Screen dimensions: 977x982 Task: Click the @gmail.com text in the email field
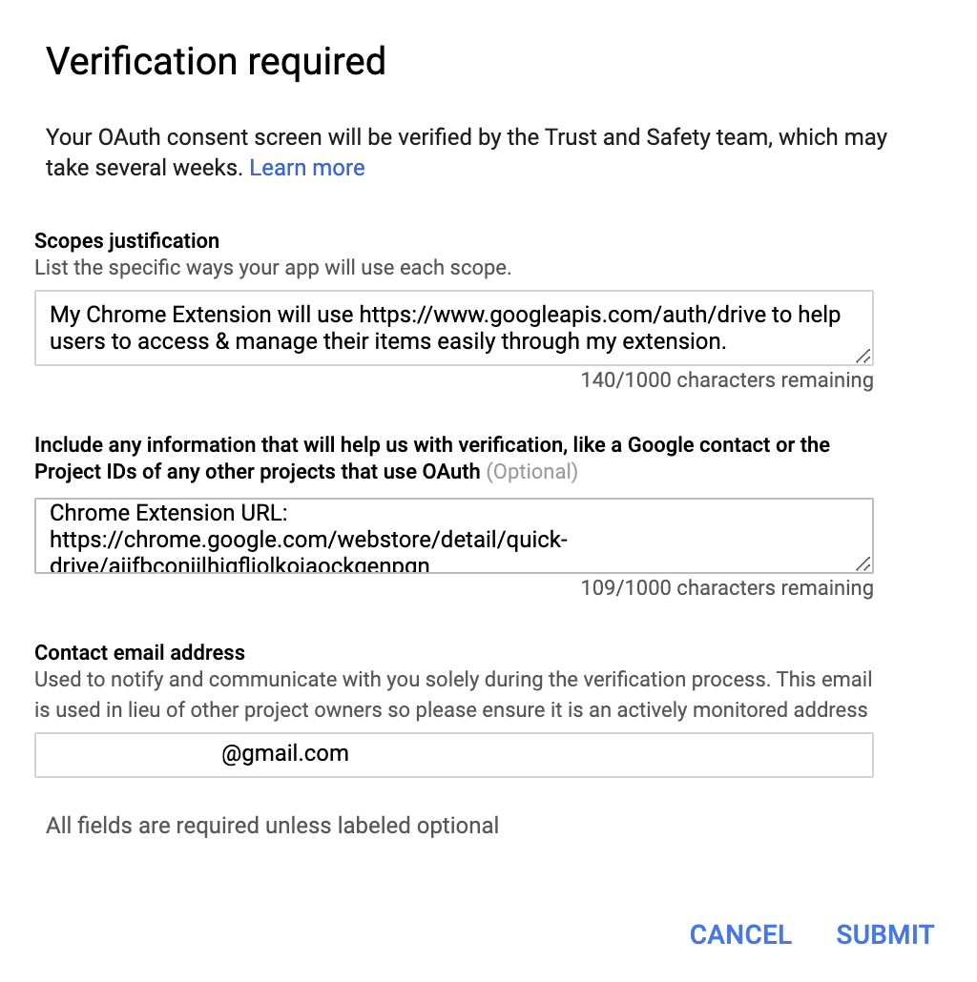[x=296, y=753]
